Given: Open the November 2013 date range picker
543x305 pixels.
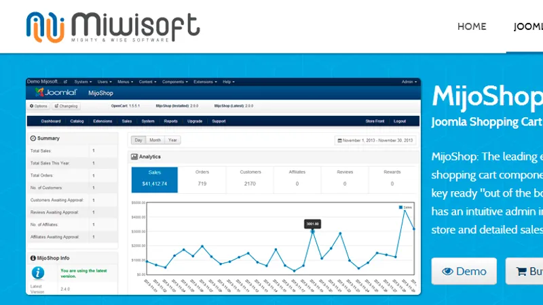Looking at the screenshot, I should pos(375,140).
